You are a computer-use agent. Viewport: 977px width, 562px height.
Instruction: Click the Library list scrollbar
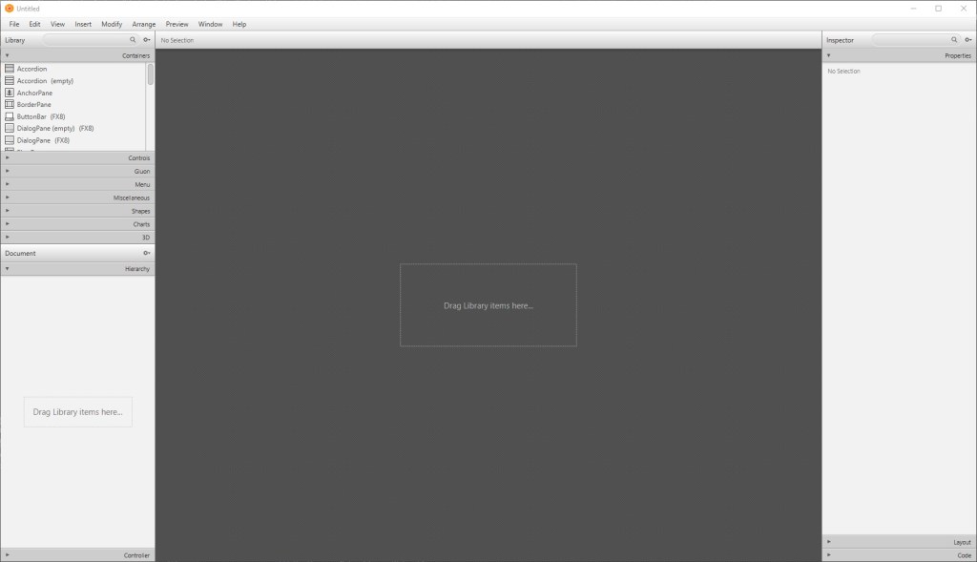[150, 76]
